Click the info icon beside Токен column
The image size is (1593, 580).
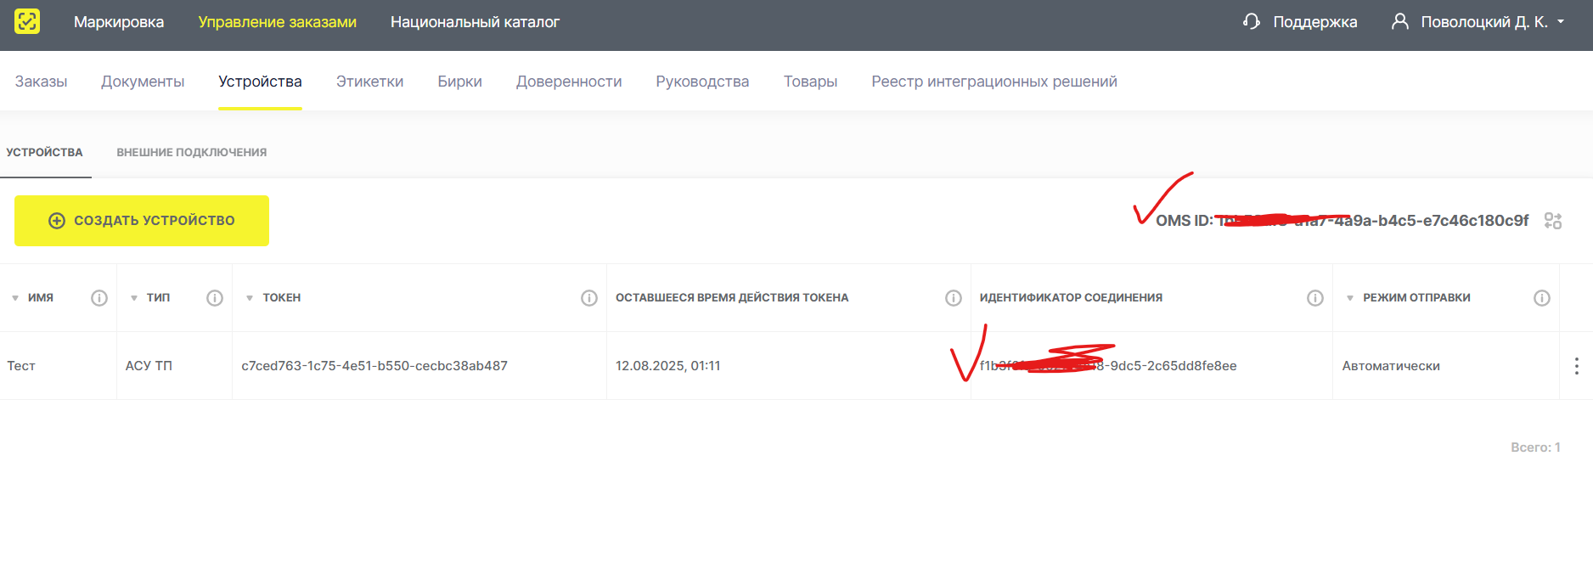tap(589, 298)
